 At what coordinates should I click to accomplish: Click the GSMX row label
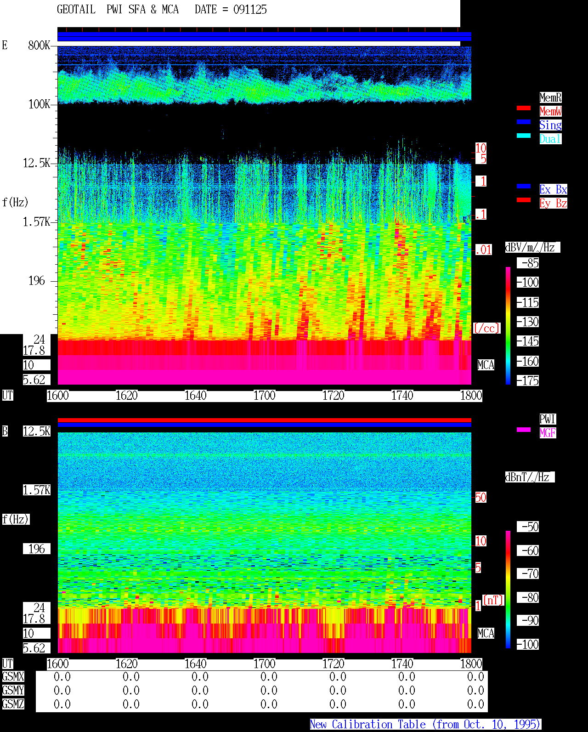click(x=13, y=677)
